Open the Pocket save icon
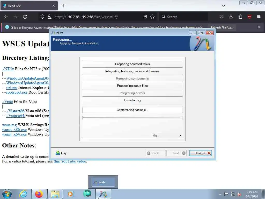Viewport: 265px width, 199px height. coord(222,17)
